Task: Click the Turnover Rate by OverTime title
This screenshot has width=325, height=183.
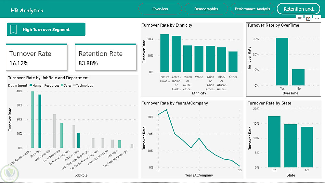Action: (x=273, y=25)
